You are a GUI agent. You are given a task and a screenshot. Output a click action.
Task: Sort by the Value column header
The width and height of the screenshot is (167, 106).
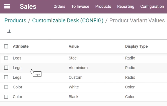(x=74, y=46)
